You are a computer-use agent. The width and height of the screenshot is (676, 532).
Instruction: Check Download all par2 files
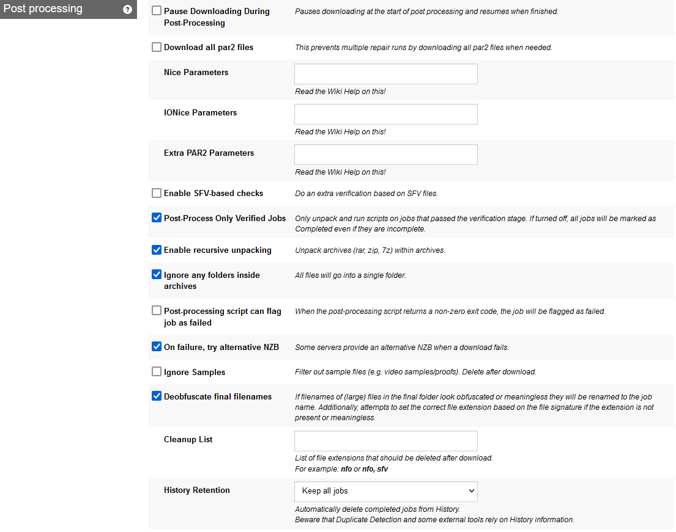[x=157, y=46]
